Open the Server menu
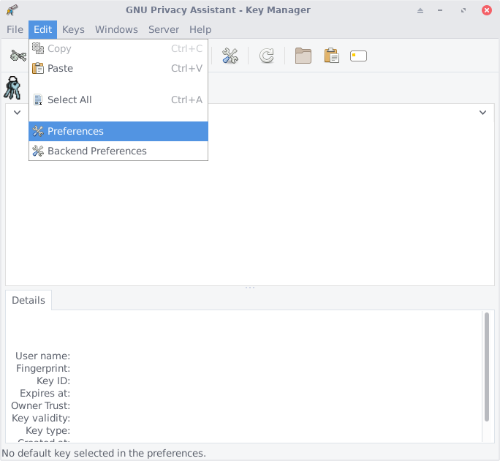 (x=164, y=29)
